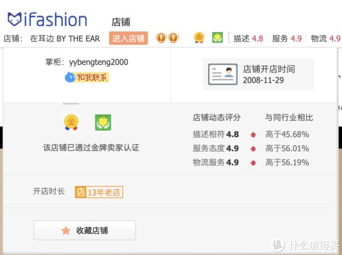Click the 进入店铺 button
Screen dimensions: 342x255
pyautogui.click(x=128, y=38)
